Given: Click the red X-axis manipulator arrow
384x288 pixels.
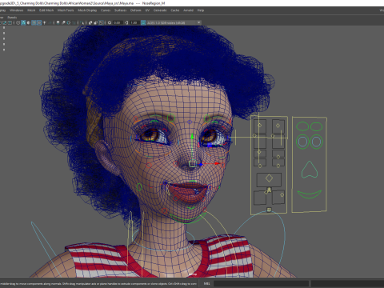Looking at the screenshot, I should click(218, 163).
